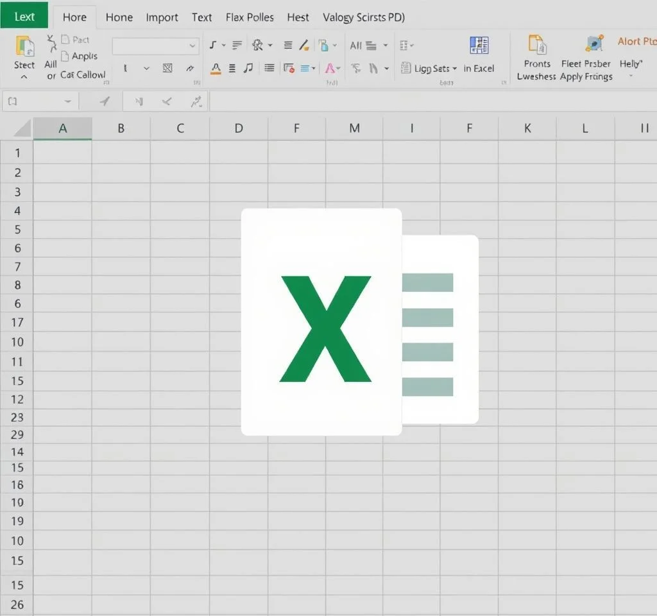The image size is (657, 616).
Task: Select the row 1 header
Action: tap(17, 153)
